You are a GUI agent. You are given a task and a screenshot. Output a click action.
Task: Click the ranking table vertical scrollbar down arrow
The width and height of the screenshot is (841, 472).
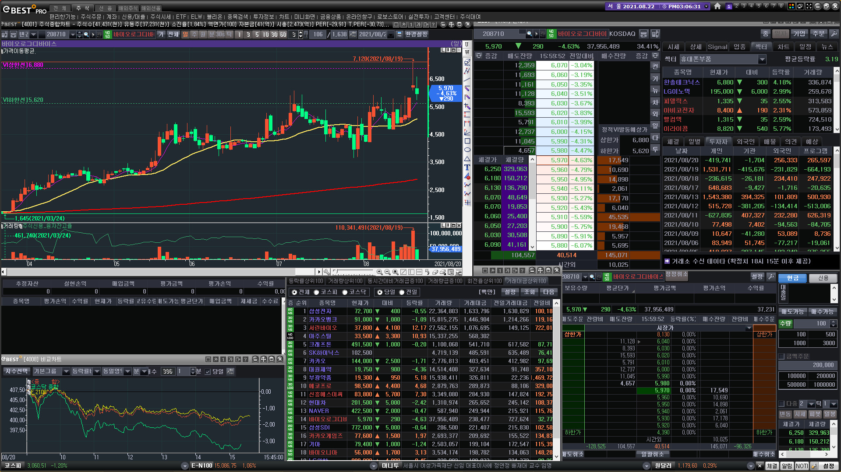pyautogui.click(x=556, y=457)
